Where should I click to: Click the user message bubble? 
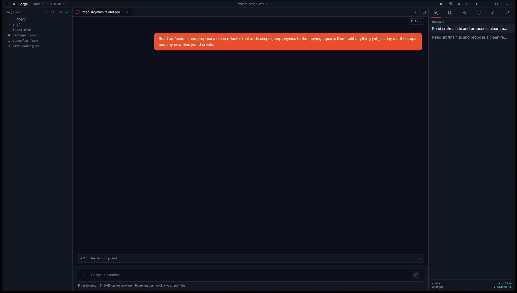(288, 42)
